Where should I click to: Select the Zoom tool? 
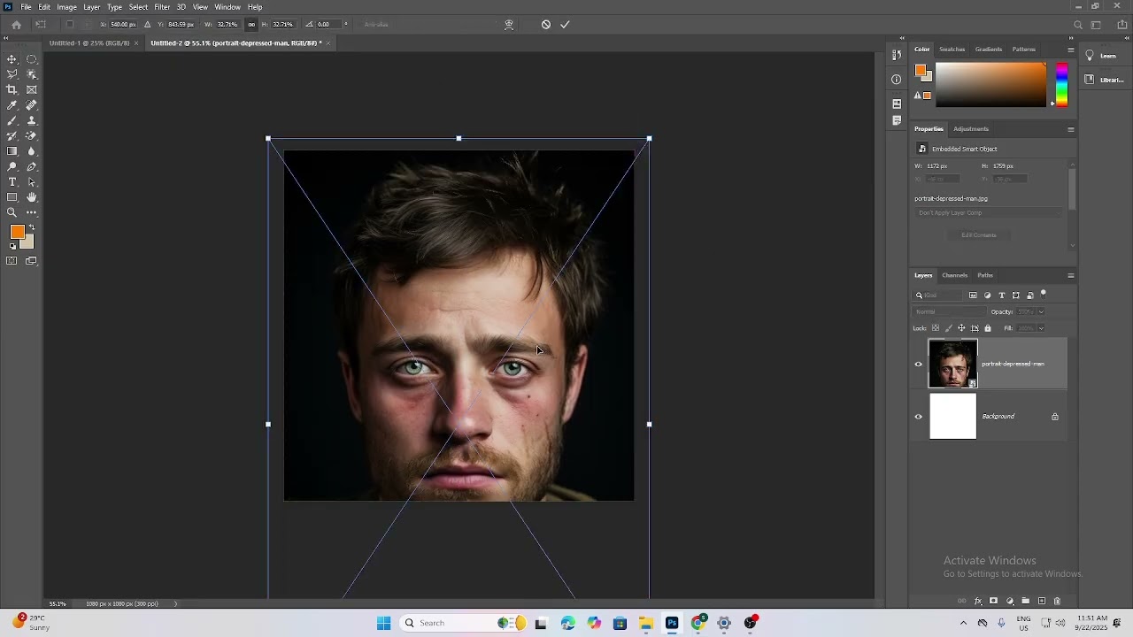tap(12, 212)
